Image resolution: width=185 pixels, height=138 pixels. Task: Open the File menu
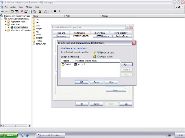point(6,7)
